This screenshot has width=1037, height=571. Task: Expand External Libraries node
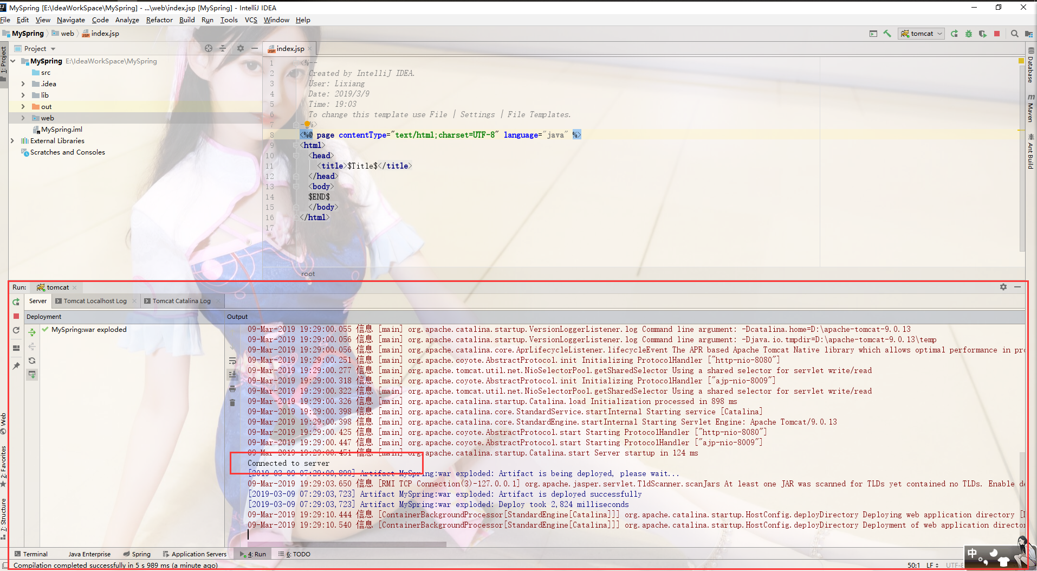click(x=12, y=141)
